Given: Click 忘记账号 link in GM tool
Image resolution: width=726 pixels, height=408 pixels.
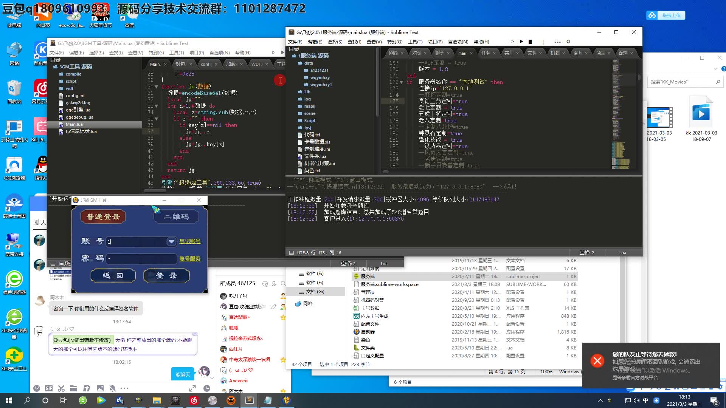Looking at the screenshot, I should pyautogui.click(x=190, y=241).
